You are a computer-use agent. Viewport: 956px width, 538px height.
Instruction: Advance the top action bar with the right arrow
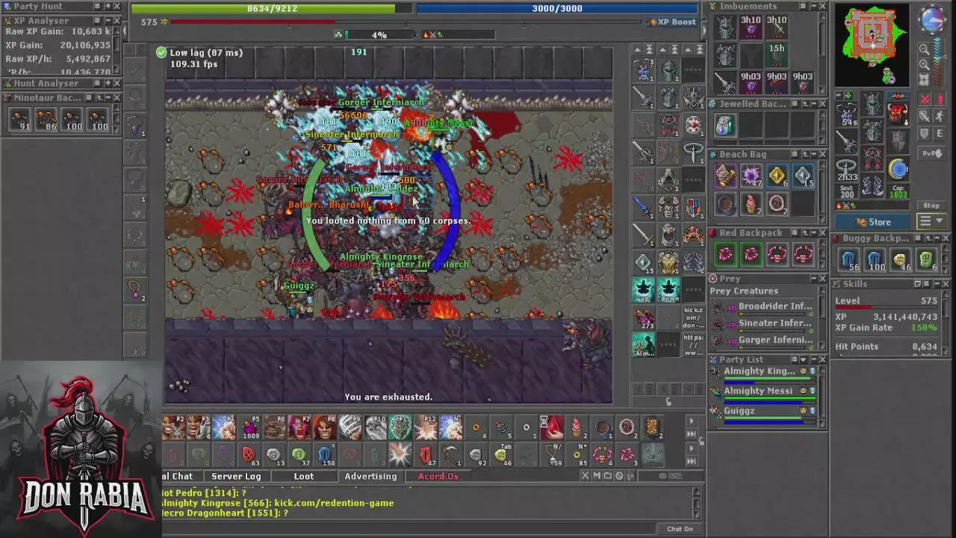[691, 421]
